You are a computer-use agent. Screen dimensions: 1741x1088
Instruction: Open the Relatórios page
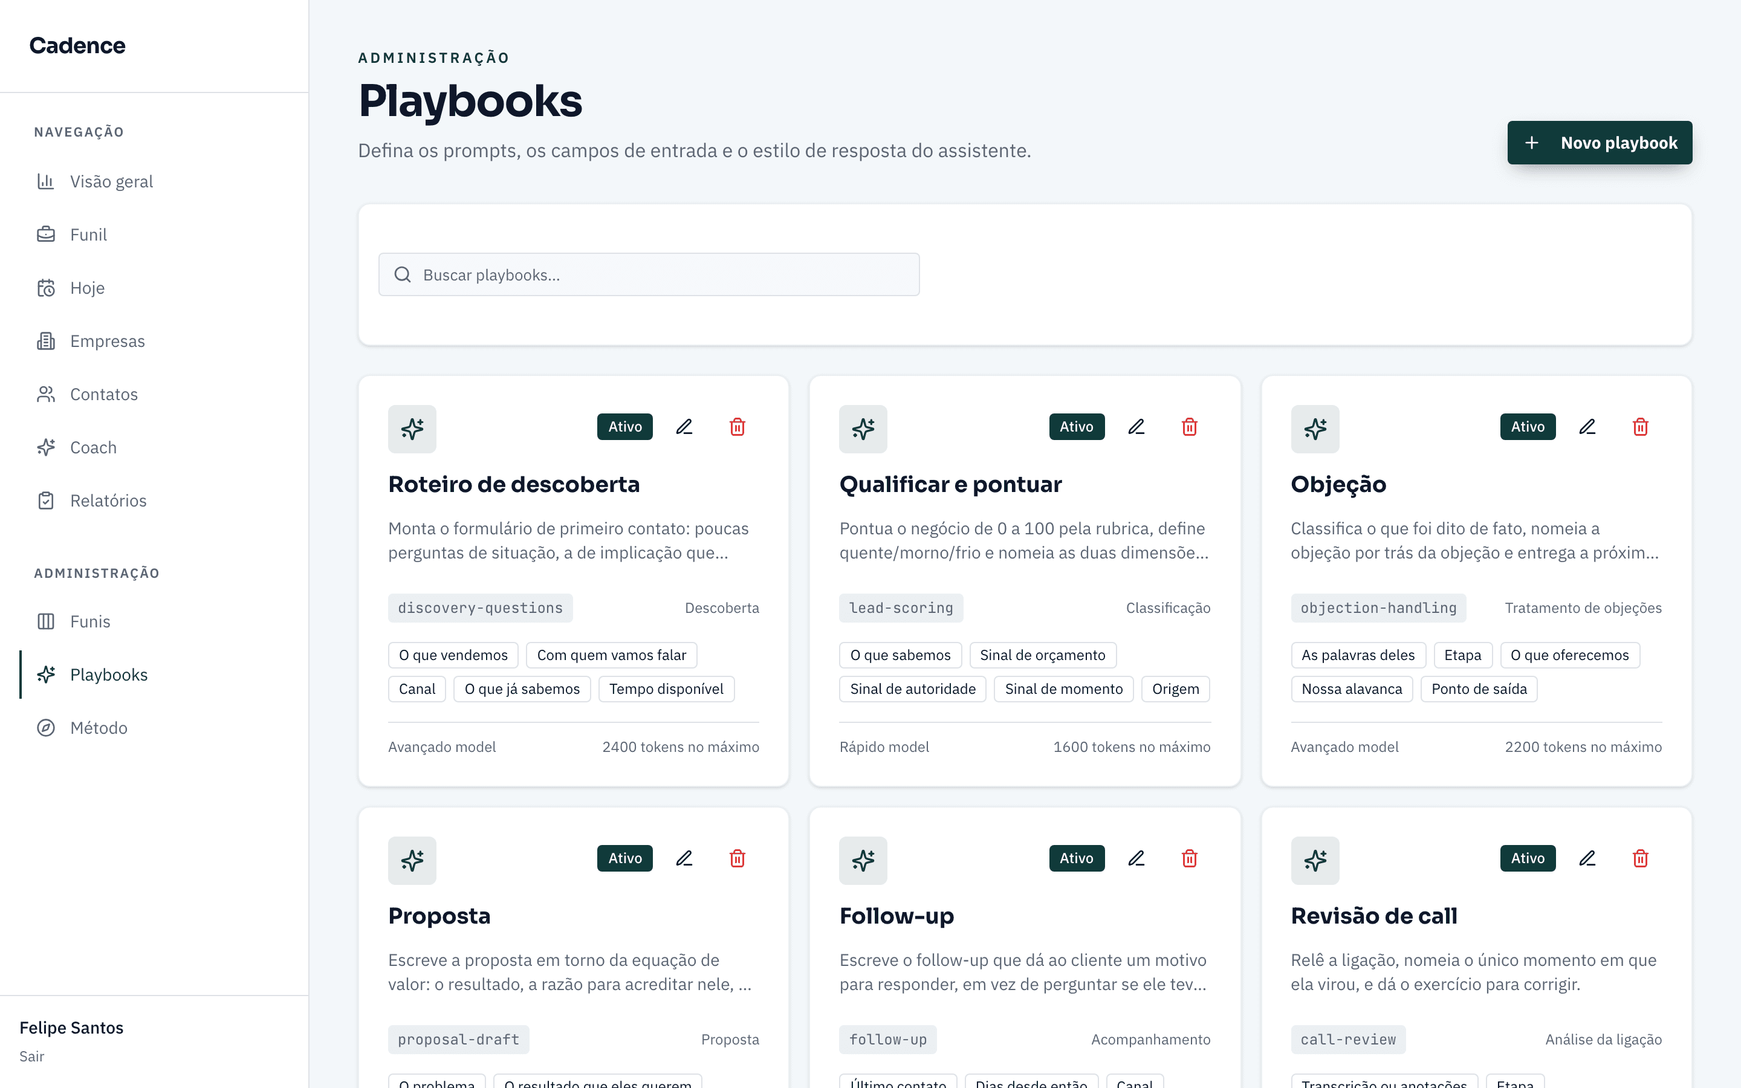pyautogui.click(x=155, y=501)
